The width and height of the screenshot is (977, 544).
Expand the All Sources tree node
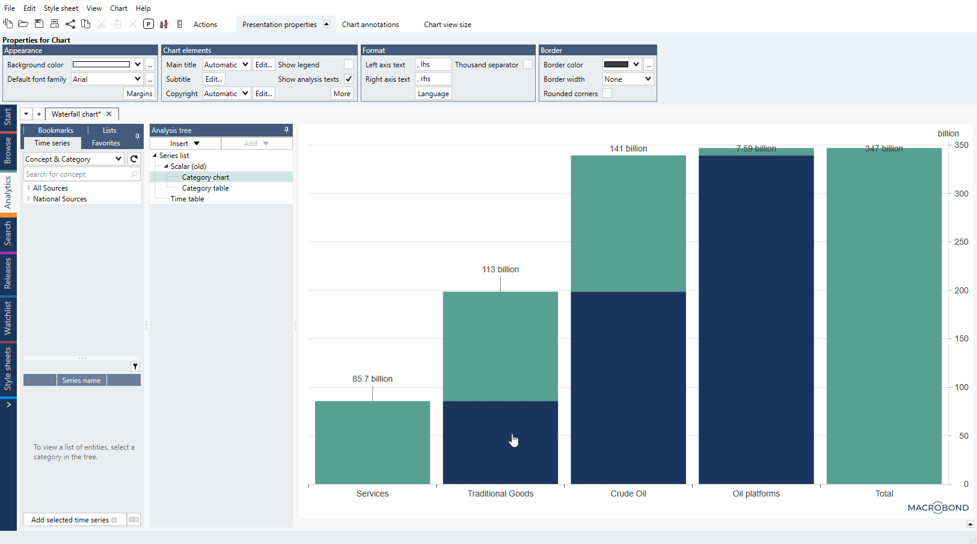[x=29, y=188]
